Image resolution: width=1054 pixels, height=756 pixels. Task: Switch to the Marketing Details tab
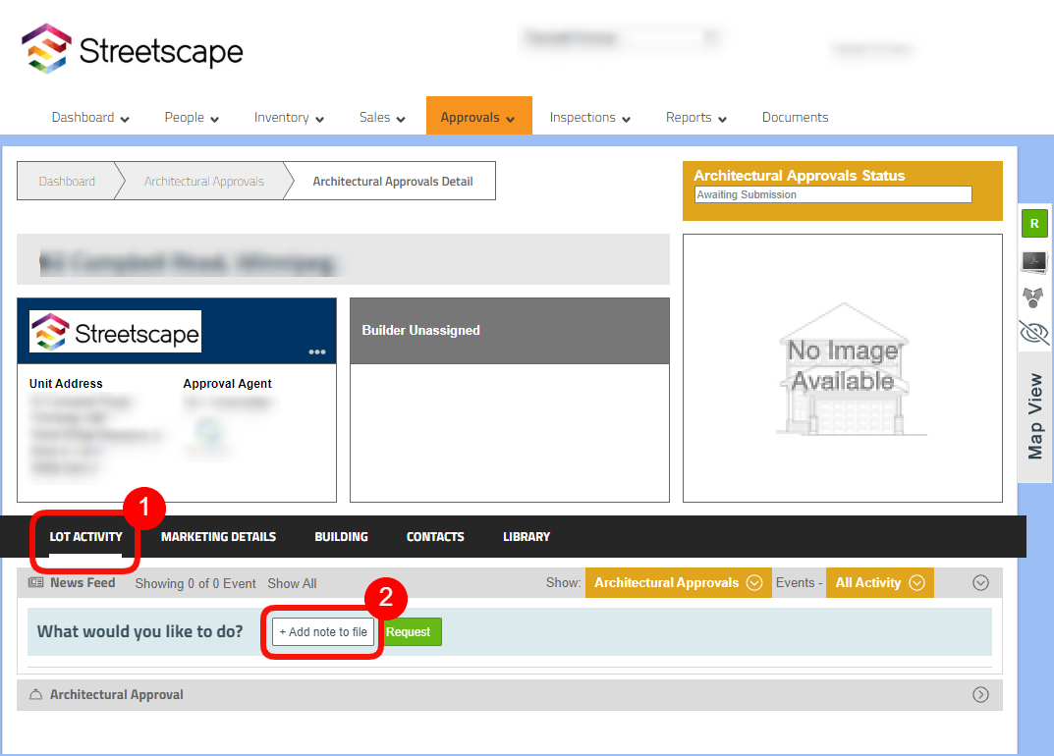218,536
